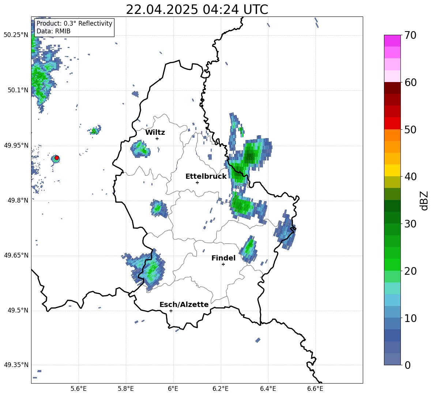Click the yellow colorbar swatch at 40
Image resolution: width=433 pixels, height=396 pixels.
392,170
